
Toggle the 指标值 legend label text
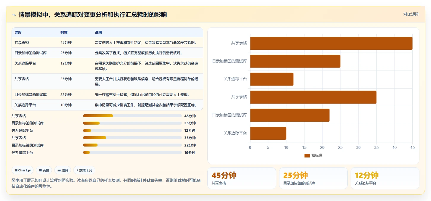[x=317, y=155]
